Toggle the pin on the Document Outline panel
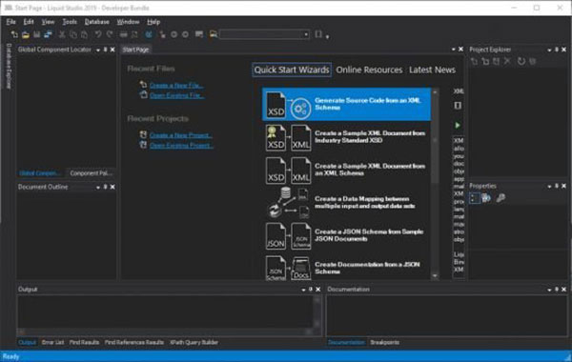 pos(105,187)
